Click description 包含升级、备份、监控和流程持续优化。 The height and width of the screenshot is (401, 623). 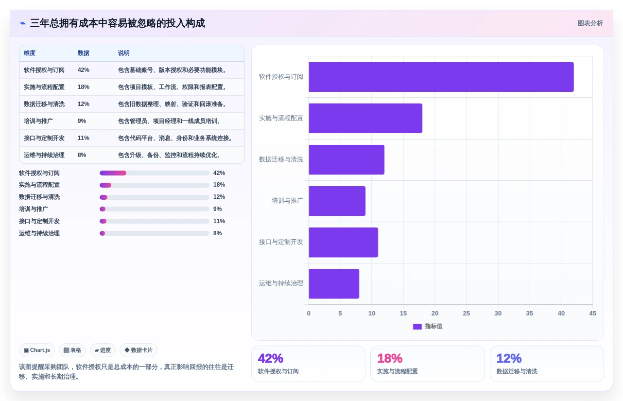(171, 155)
